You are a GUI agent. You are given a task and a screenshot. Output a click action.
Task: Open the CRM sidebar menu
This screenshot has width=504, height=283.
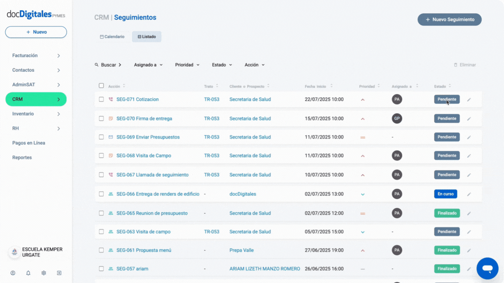coord(36,99)
